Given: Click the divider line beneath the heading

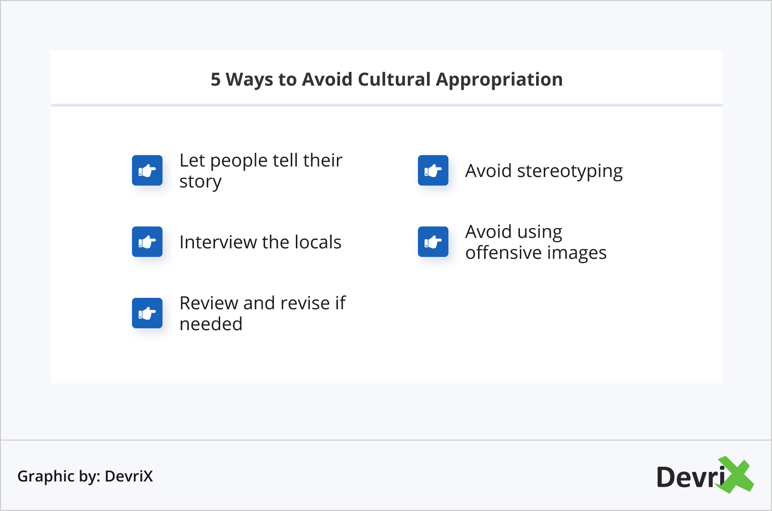Looking at the screenshot, I should [386, 105].
